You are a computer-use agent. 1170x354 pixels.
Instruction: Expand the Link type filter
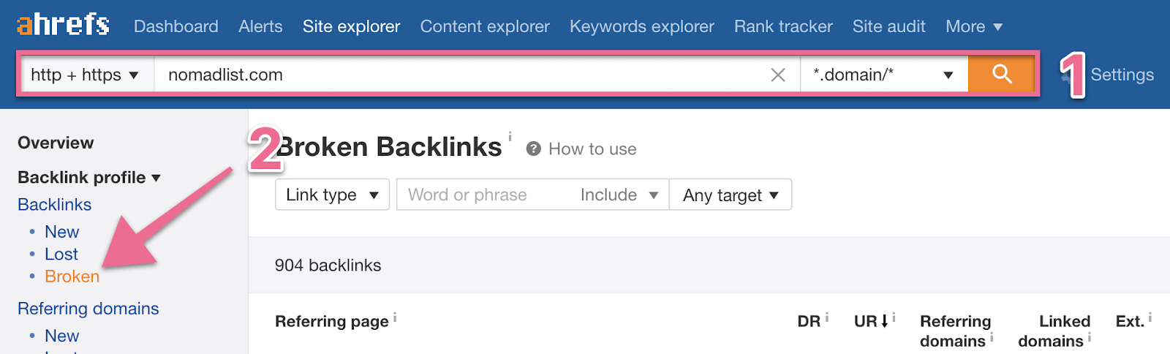pyautogui.click(x=332, y=195)
